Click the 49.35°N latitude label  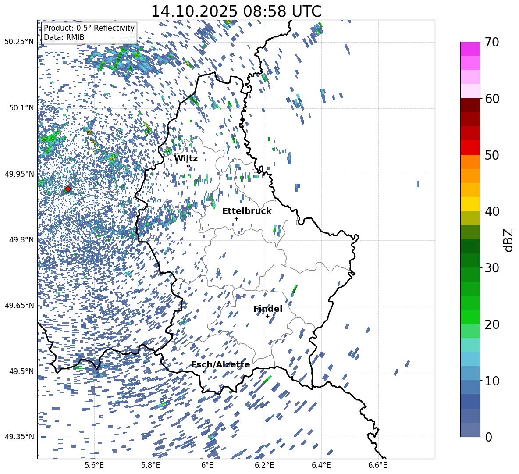19,437
